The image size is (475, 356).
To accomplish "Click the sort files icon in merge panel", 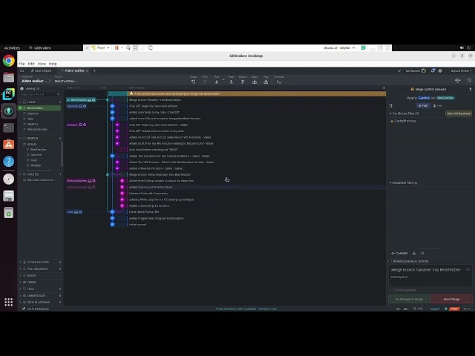I will coord(391,105).
